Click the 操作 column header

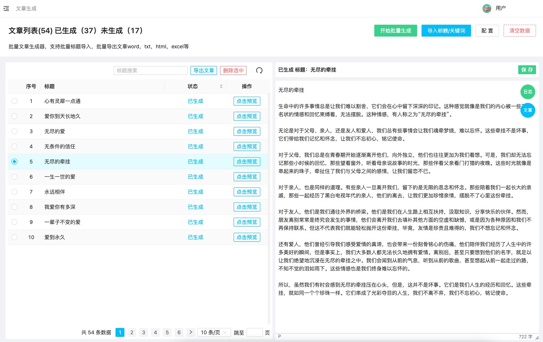coord(247,86)
